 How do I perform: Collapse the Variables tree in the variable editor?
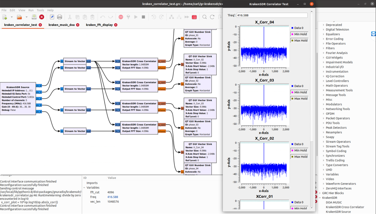[x=84, y=188]
